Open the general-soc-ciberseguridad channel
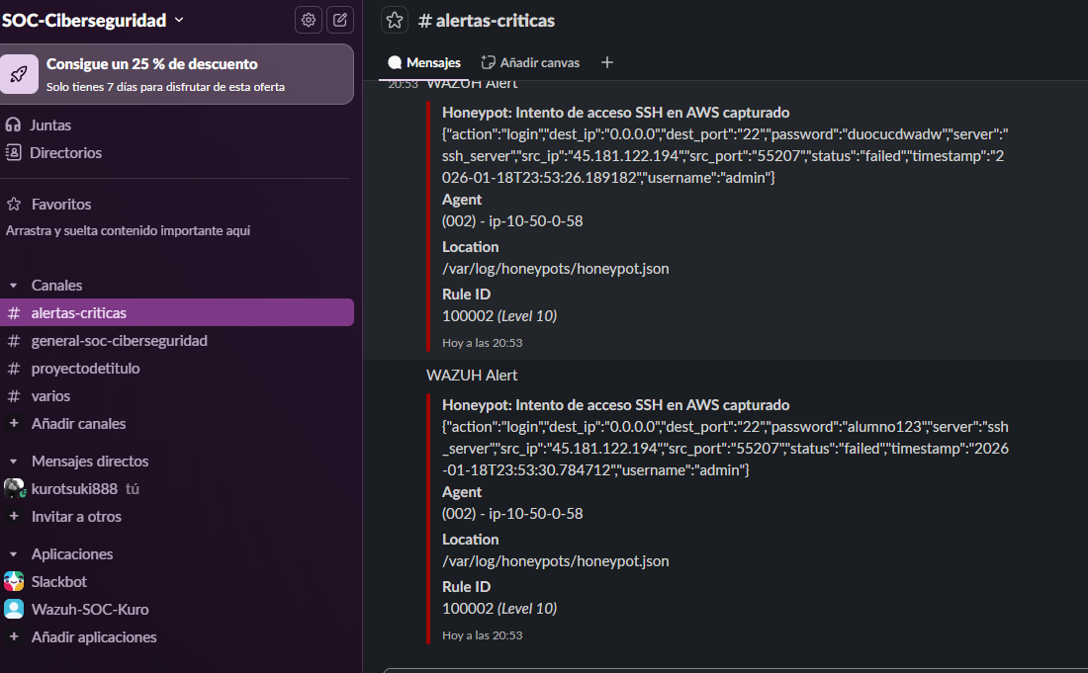This screenshot has width=1088, height=673. pos(177,340)
